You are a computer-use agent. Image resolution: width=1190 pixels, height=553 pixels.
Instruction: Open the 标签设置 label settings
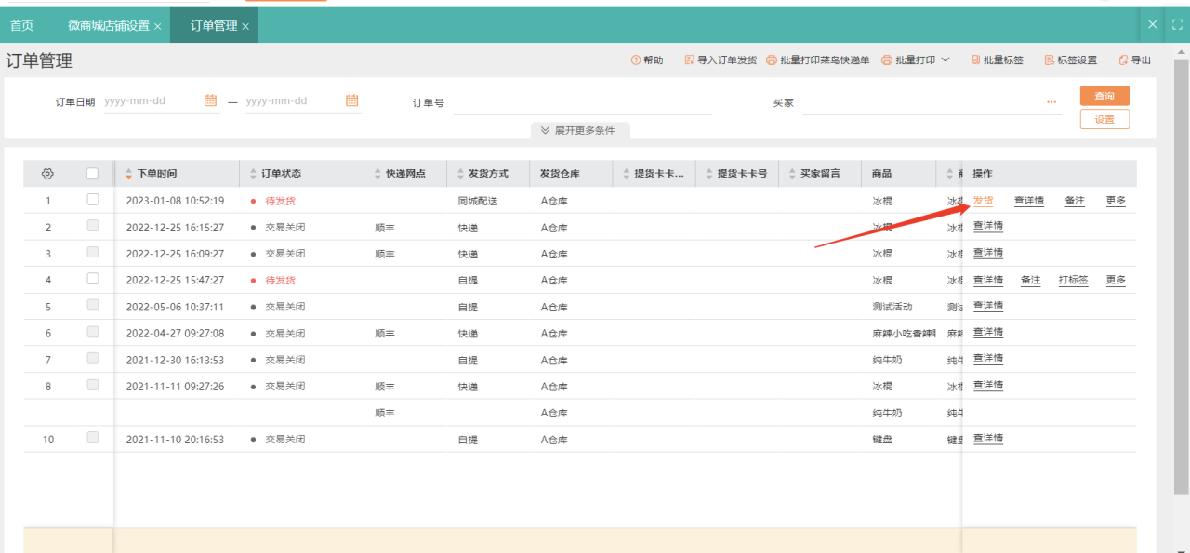coord(1069,60)
